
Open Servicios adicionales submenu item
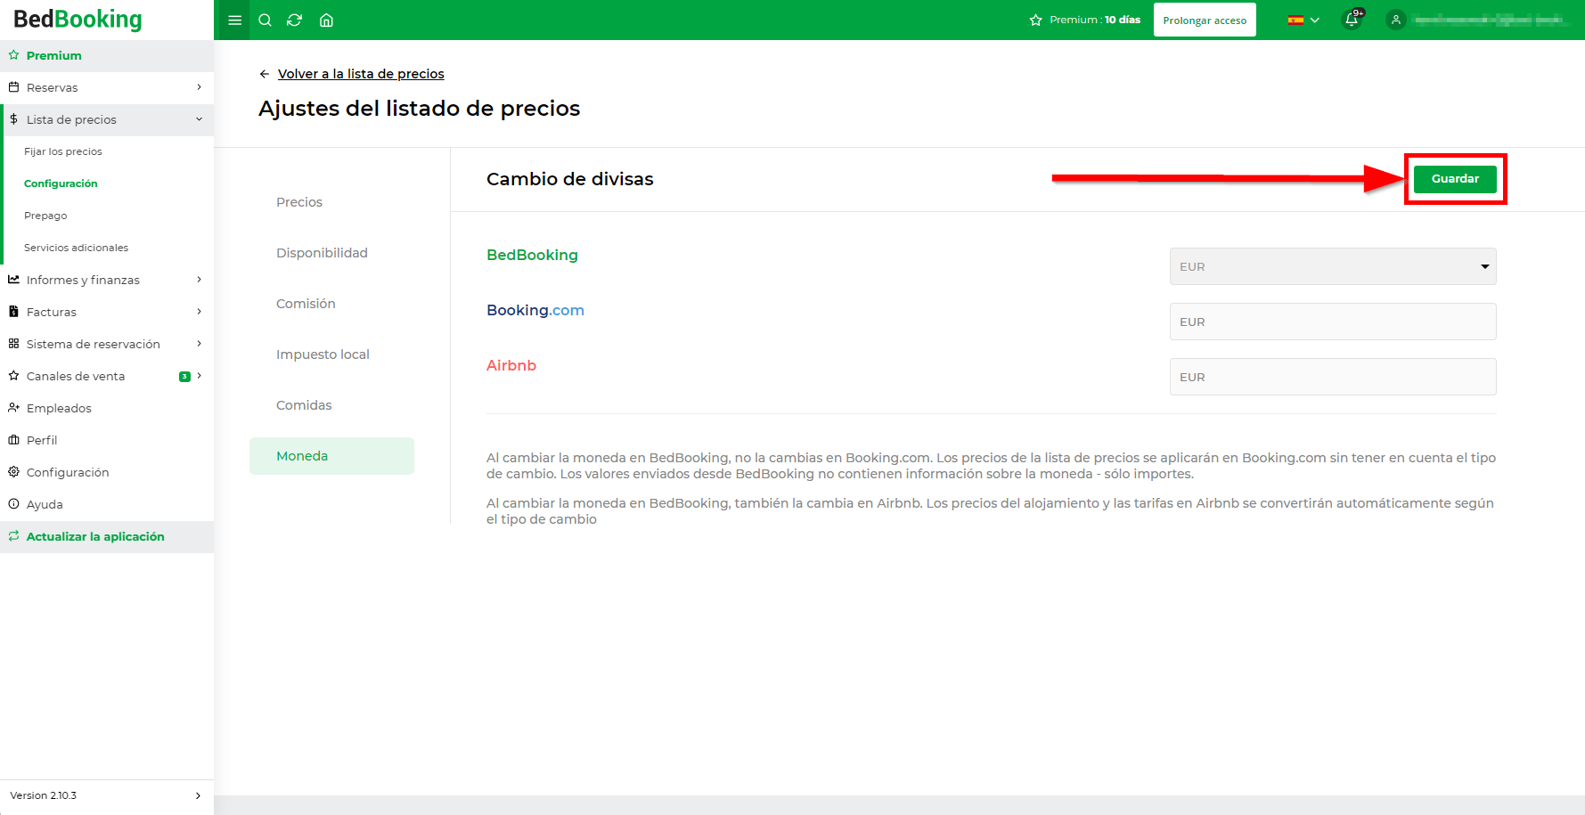pos(76,248)
